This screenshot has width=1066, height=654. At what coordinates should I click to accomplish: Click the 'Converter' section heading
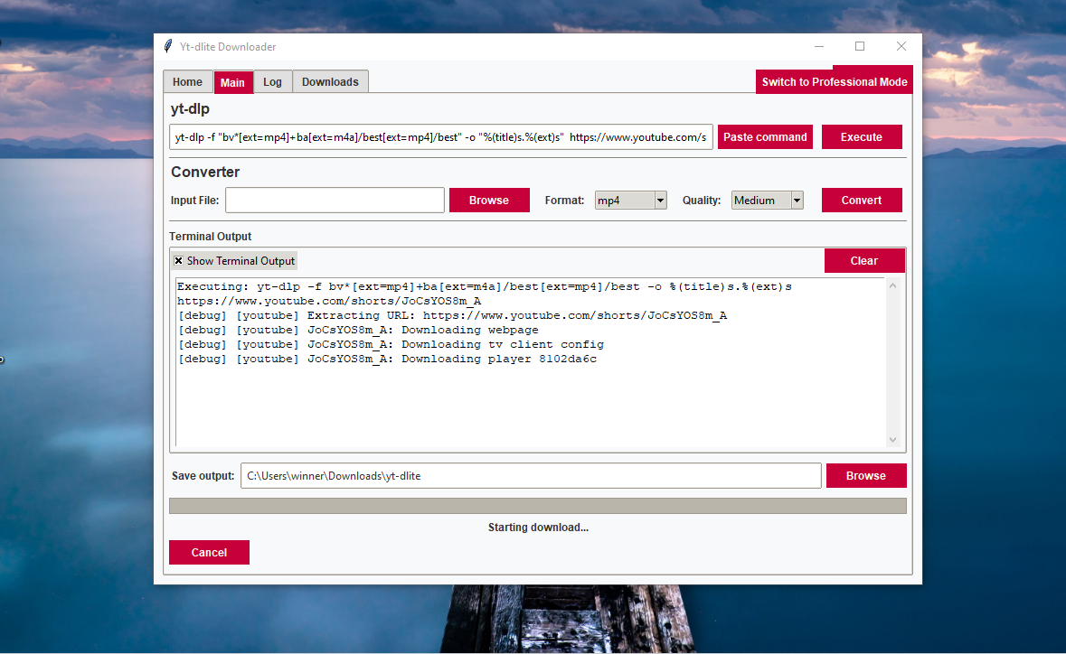pos(205,172)
